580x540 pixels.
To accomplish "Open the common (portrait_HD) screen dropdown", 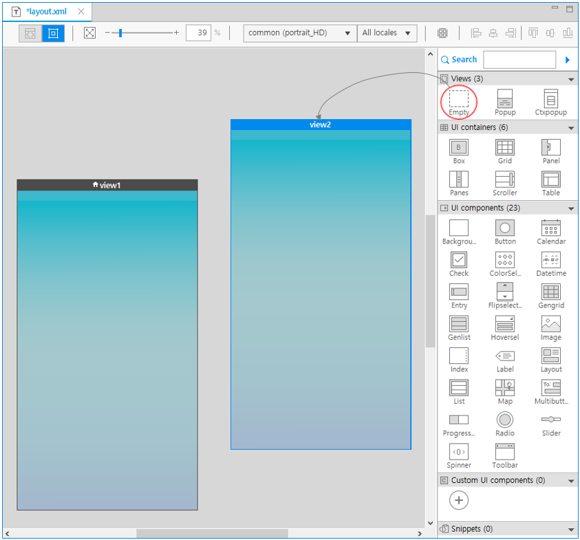I will [x=300, y=33].
